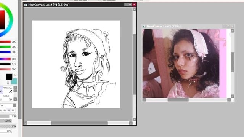244x137 pixels.
Task: Click NewCanvas1.sai2 window title bar
Action: tap(80, 5)
